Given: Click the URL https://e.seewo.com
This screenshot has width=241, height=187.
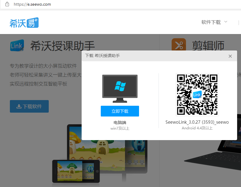Looking at the screenshot, I should 32,4.
